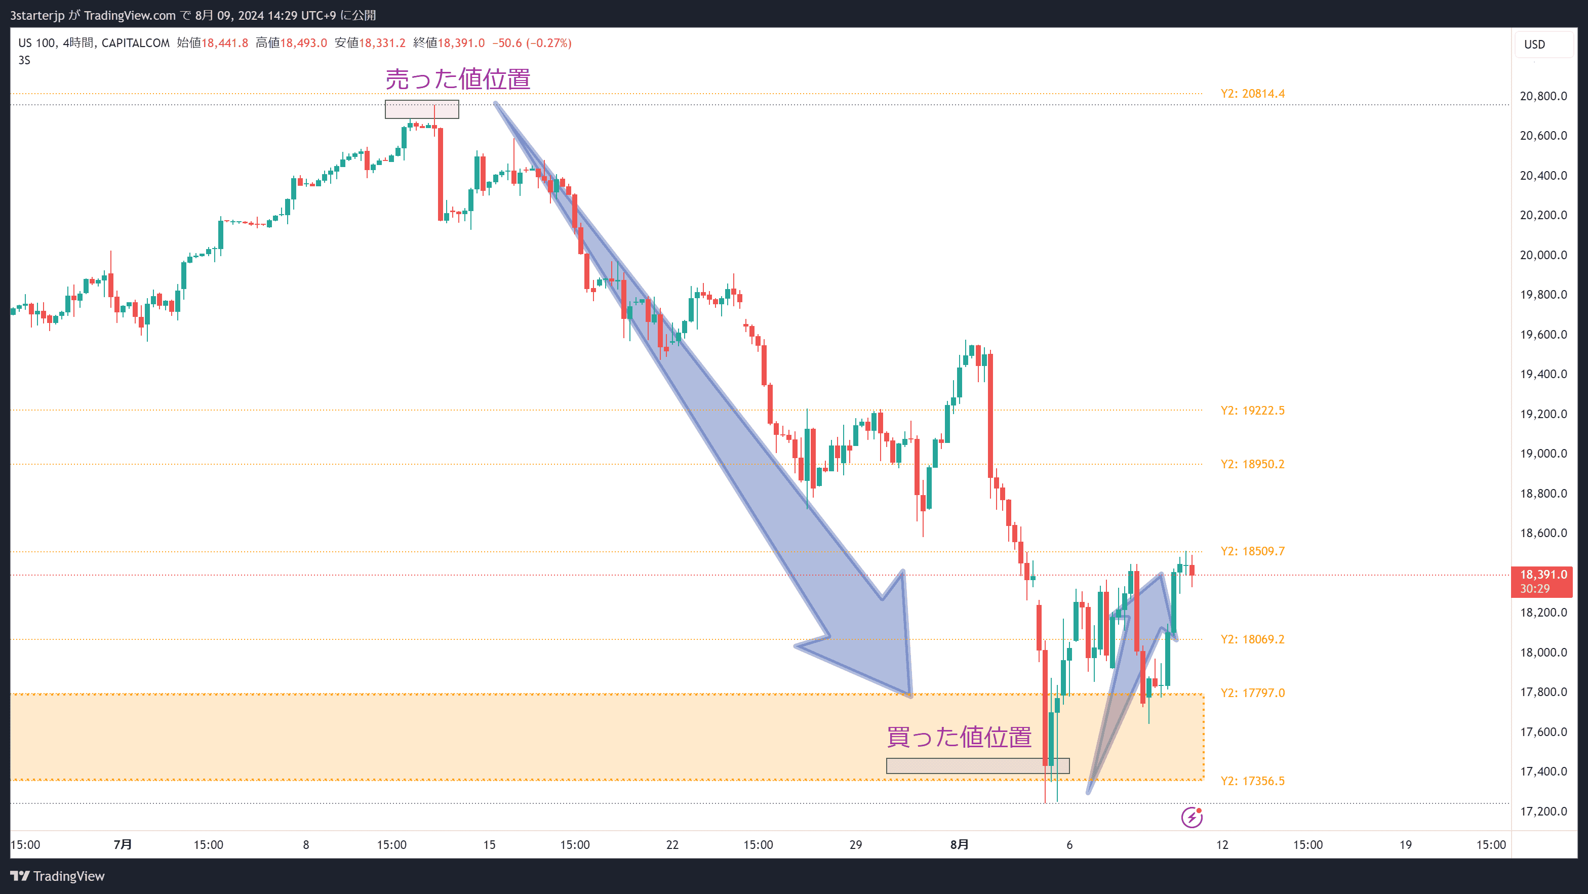
Task: Click the Y2: 19222.5 level label
Action: tap(1252, 411)
